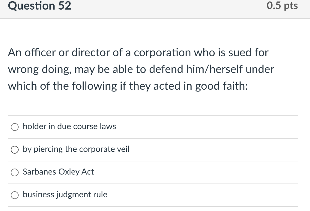The width and height of the screenshot is (310, 211).
Task: Choose the 'Sarbanes Oxley Act' answer
Action: [x=14, y=172]
